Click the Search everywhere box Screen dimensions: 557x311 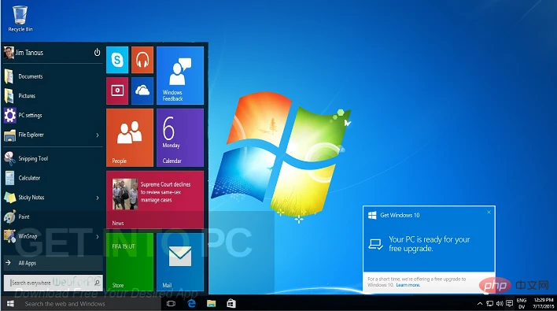(x=53, y=283)
